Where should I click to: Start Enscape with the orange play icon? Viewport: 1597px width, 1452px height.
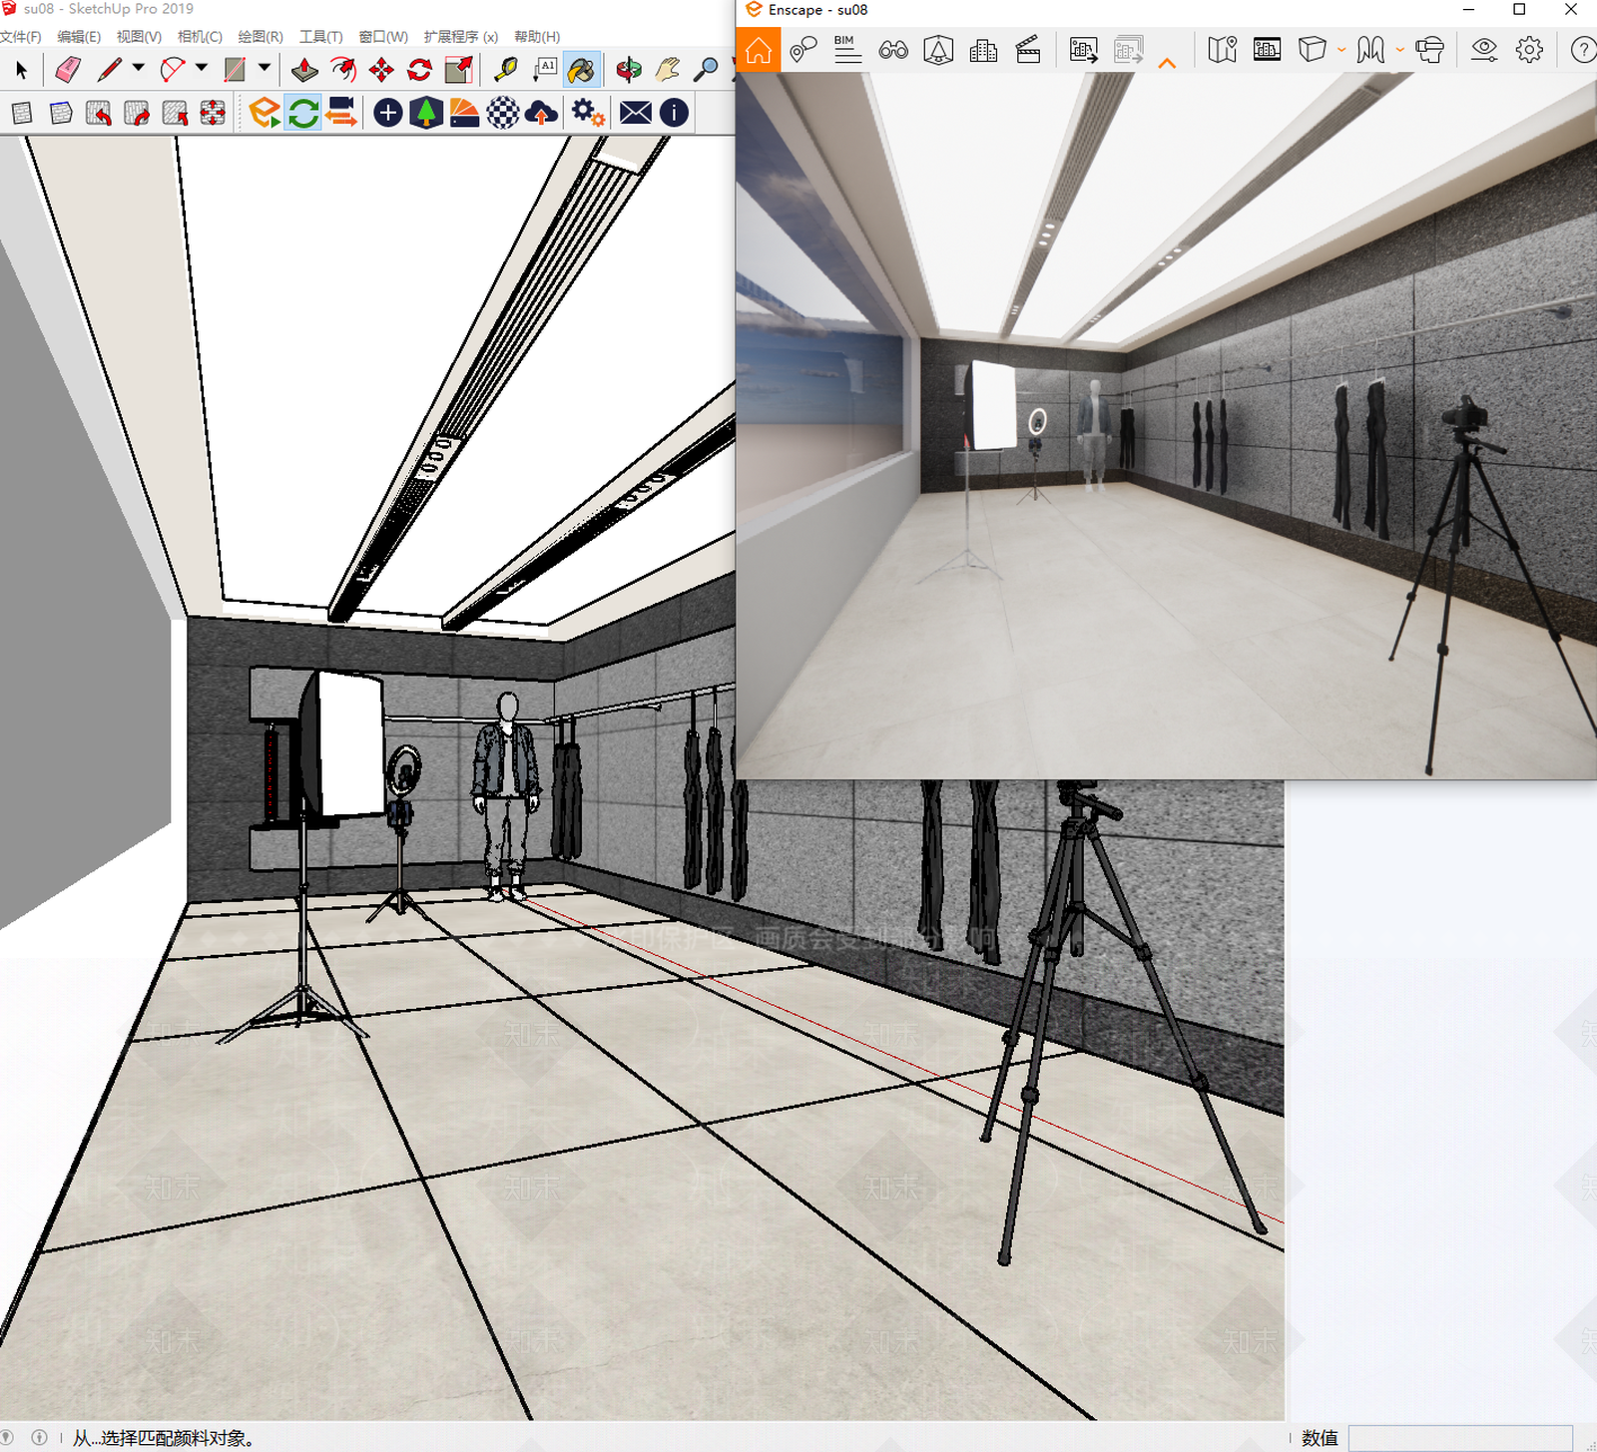(265, 113)
